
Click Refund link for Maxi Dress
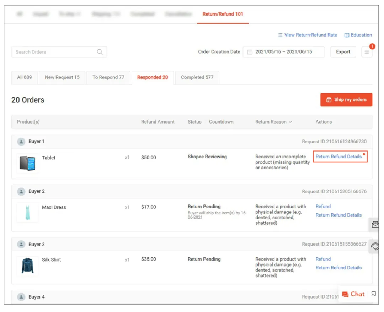[x=323, y=207]
